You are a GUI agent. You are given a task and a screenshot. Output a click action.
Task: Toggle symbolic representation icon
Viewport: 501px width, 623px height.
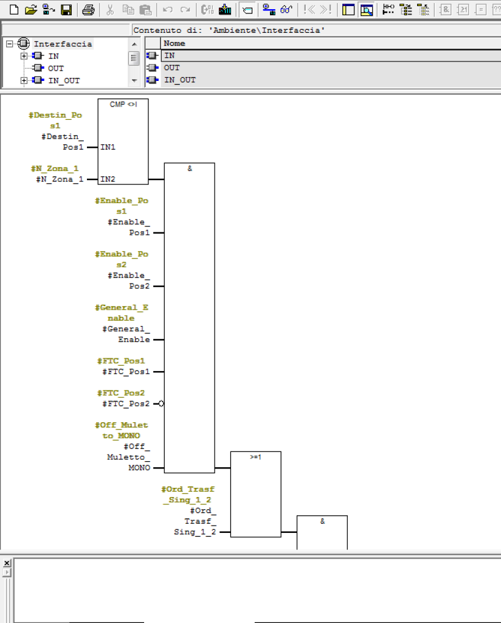(x=389, y=10)
